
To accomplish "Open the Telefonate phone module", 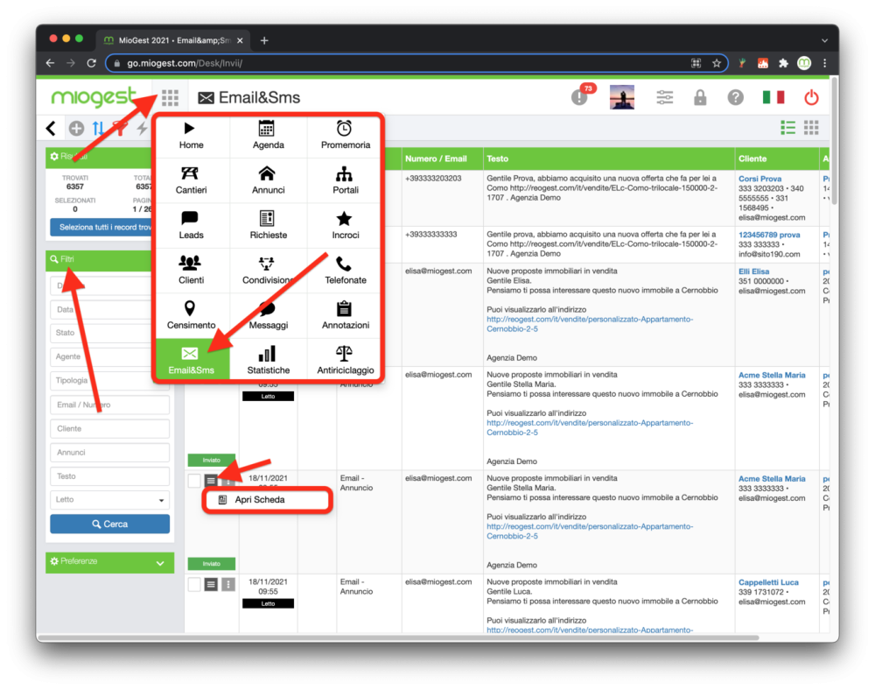I will click(345, 271).
